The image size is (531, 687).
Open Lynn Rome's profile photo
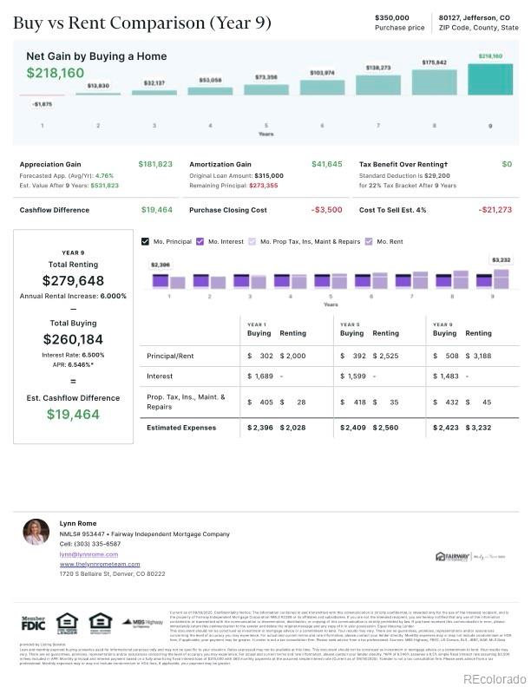coord(36,532)
